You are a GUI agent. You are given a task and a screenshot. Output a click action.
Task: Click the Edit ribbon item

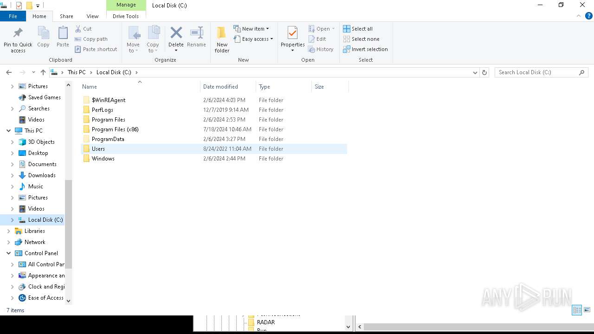317,39
